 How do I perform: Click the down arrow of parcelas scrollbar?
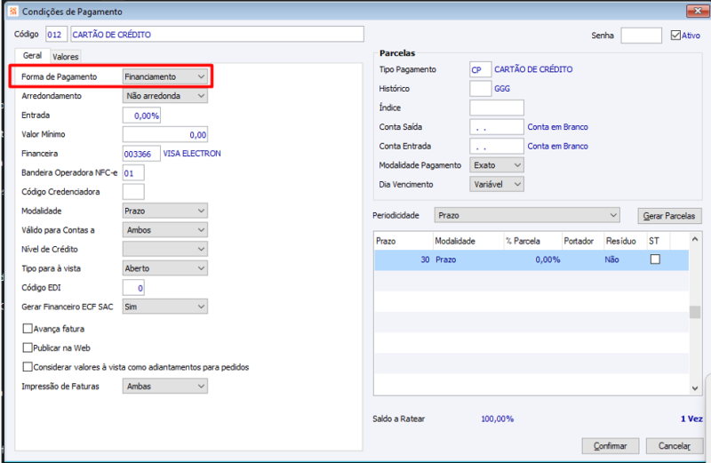(x=695, y=388)
